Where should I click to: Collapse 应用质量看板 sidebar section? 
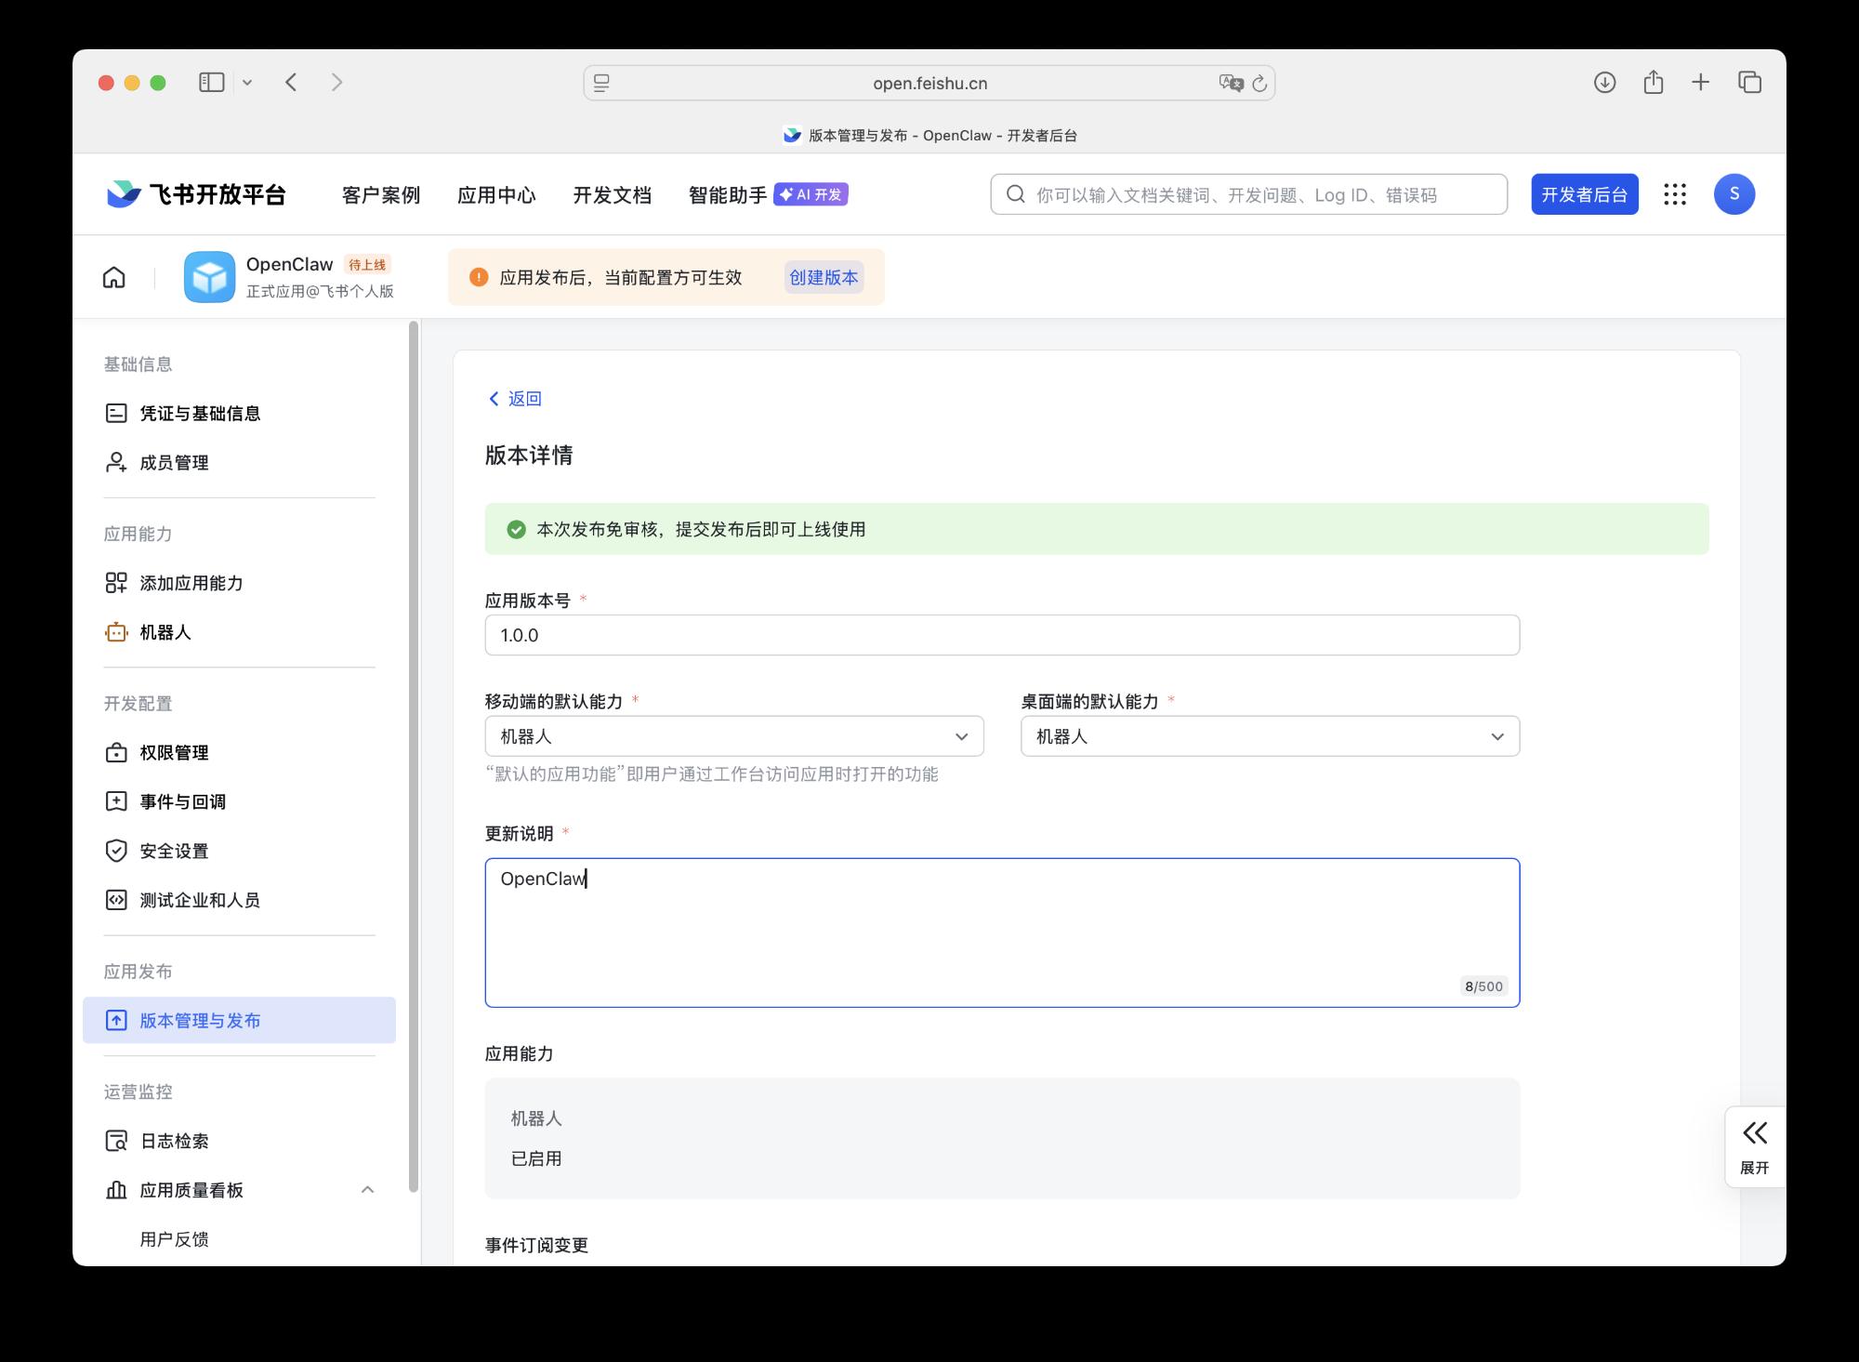click(x=367, y=1190)
